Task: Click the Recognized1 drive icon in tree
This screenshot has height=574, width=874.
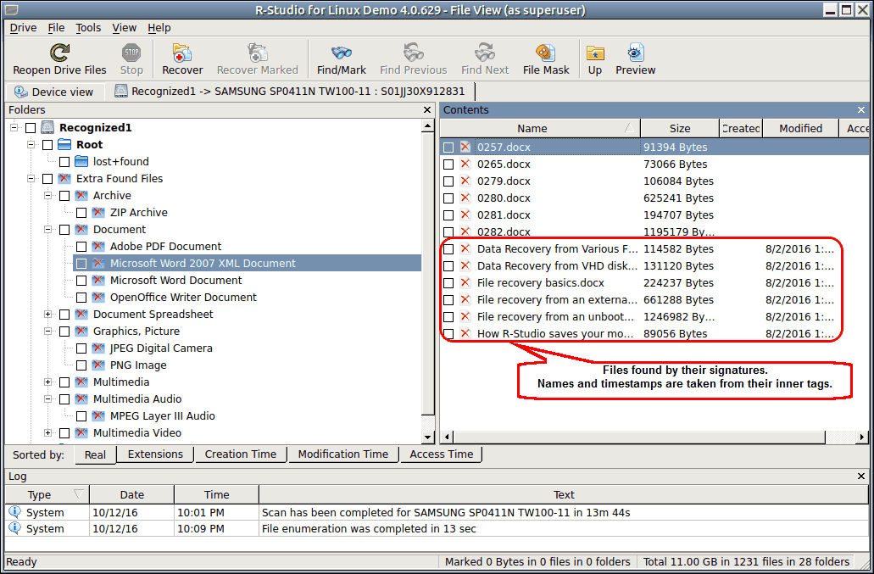Action: [x=47, y=128]
